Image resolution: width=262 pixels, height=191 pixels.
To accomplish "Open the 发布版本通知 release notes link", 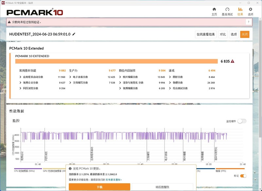I will (113, 180).
